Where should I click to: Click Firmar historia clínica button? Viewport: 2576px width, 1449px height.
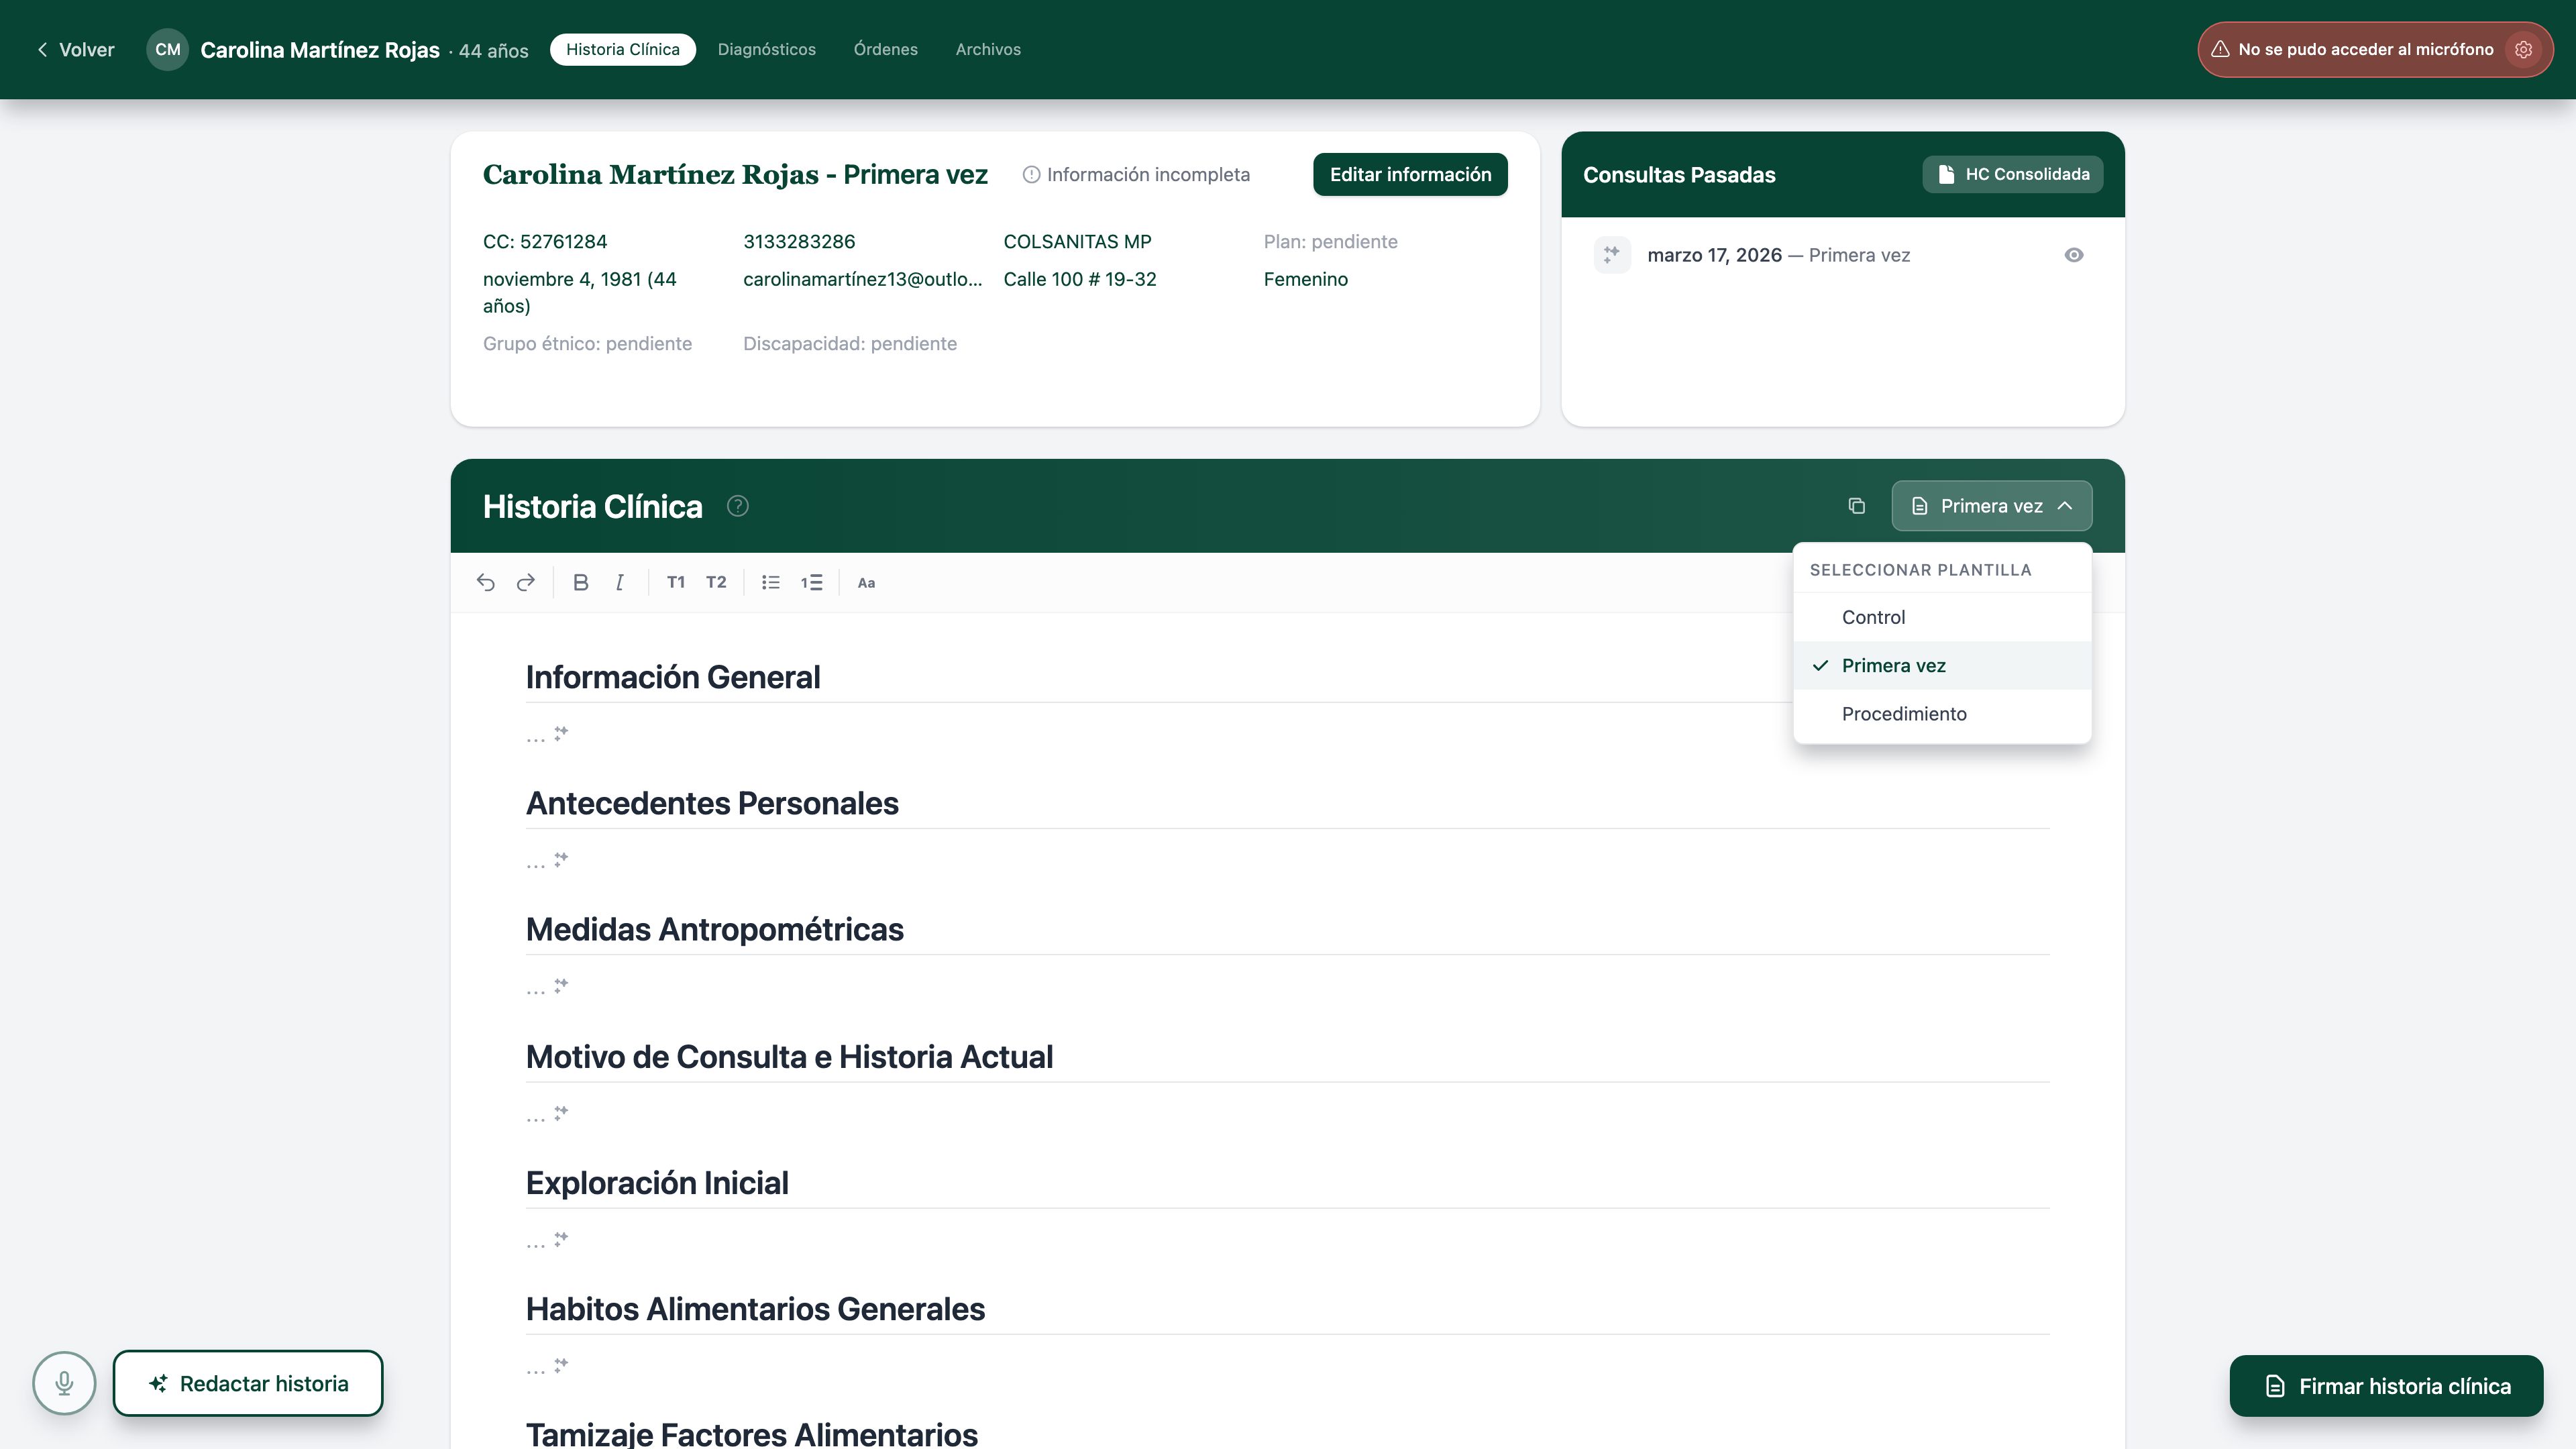[2386, 1386]
